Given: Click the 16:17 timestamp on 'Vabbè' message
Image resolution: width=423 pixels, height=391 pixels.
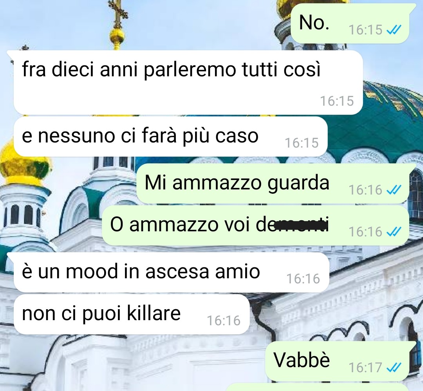Looking at the screenshot, I should pos(365,367).
